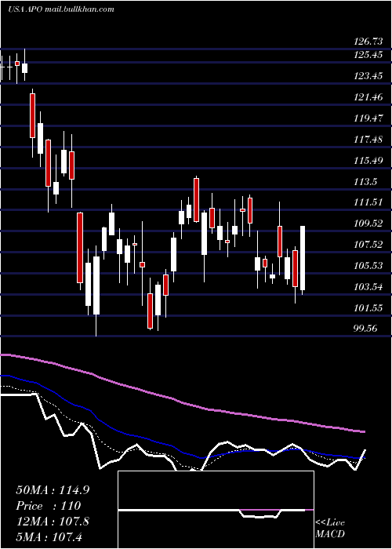Click the 5MA : 107.4 readout

[x=49, y=536]
